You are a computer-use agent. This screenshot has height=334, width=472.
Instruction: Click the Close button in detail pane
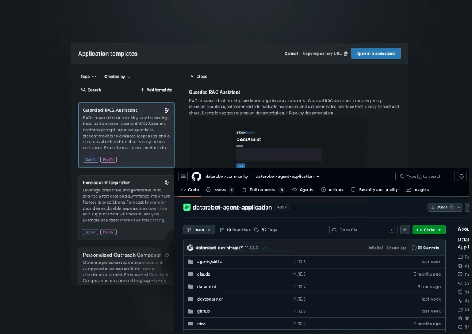point(199,77)
